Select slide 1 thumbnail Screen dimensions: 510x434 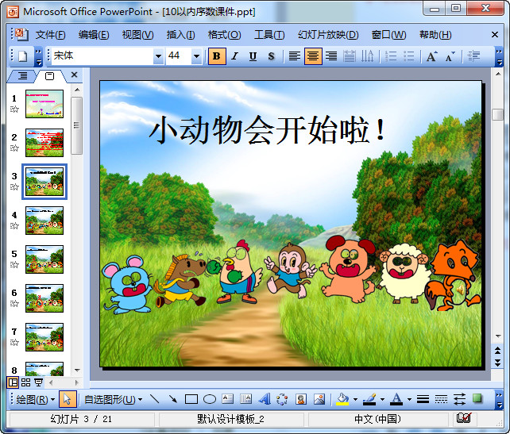44,104
